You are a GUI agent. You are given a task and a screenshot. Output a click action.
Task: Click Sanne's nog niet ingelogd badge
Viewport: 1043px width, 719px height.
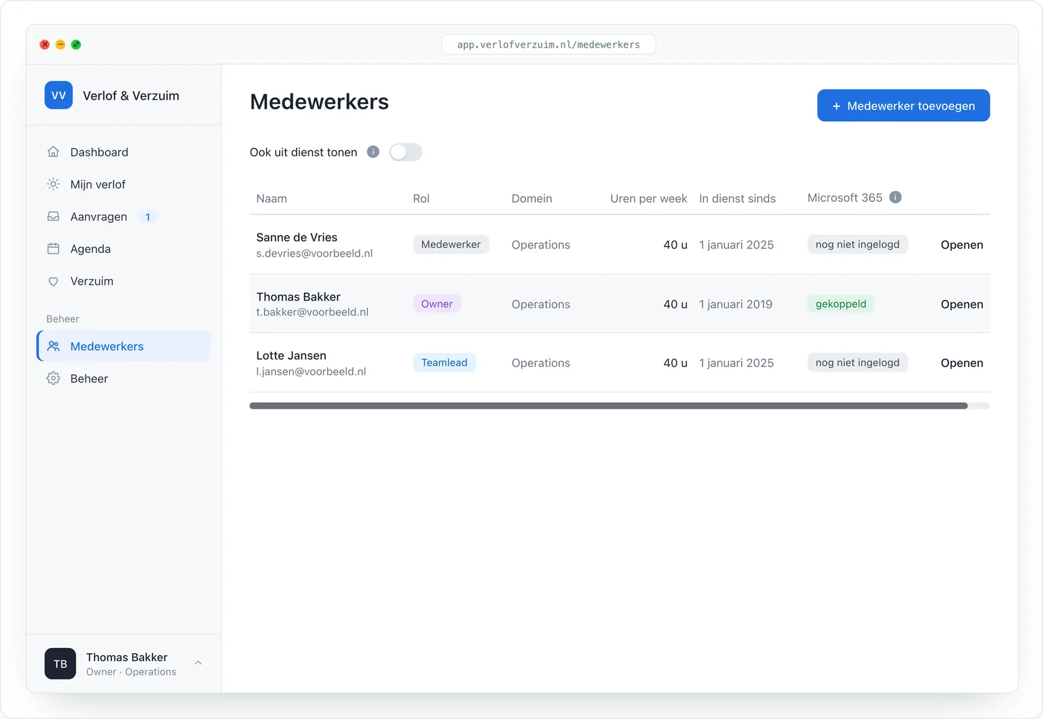(x=857, y=244)
